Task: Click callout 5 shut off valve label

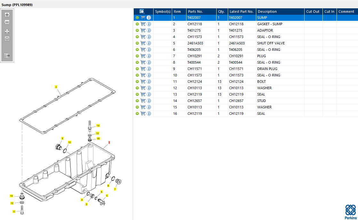Action: [x=107, y=196]
